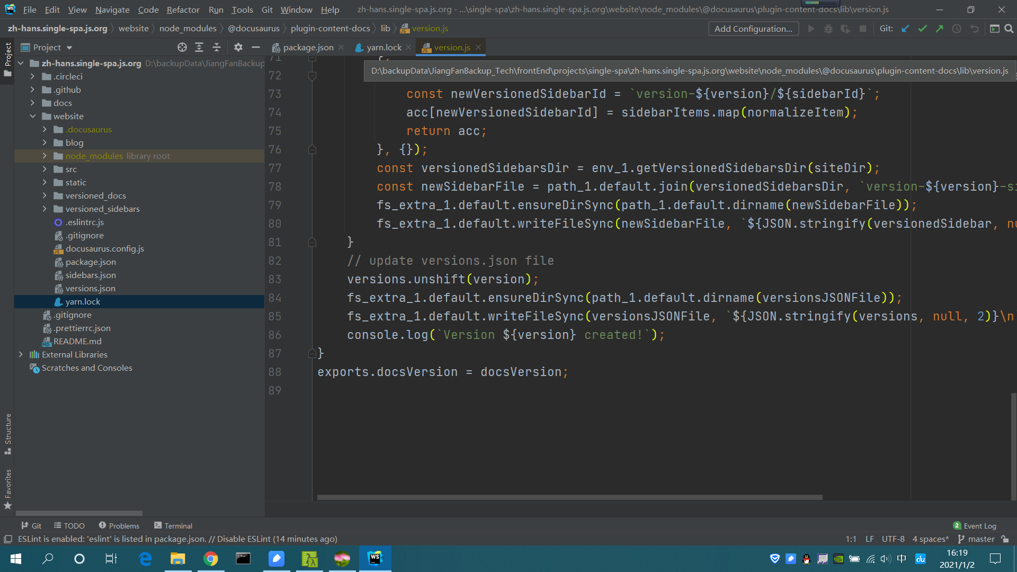
Task: Select the Run configuration play button
Action: [811, 29]
